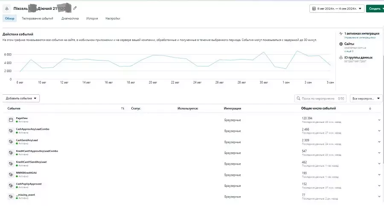
Task: Open the Добавить события dropdown
Action: [21, 98]
